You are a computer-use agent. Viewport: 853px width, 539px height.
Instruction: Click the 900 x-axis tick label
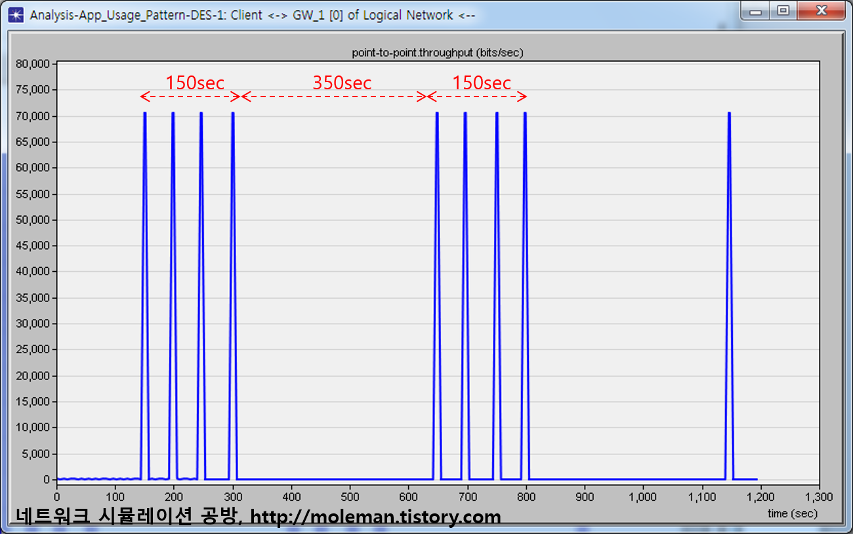(x=585, y=497)
